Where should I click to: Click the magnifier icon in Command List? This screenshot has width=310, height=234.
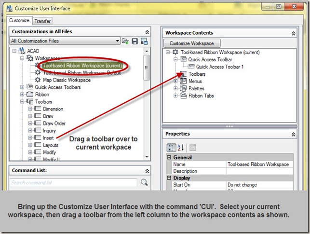(x=144, y=182)
